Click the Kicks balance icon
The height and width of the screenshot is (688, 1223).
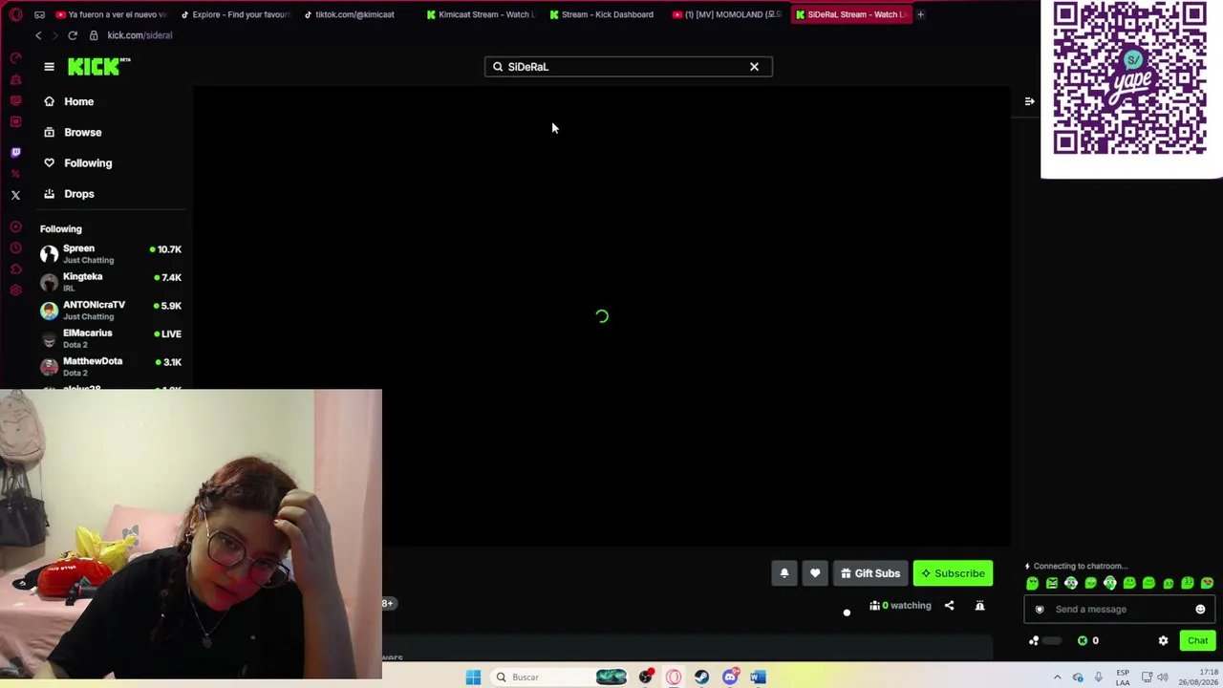click(1083, 640)
